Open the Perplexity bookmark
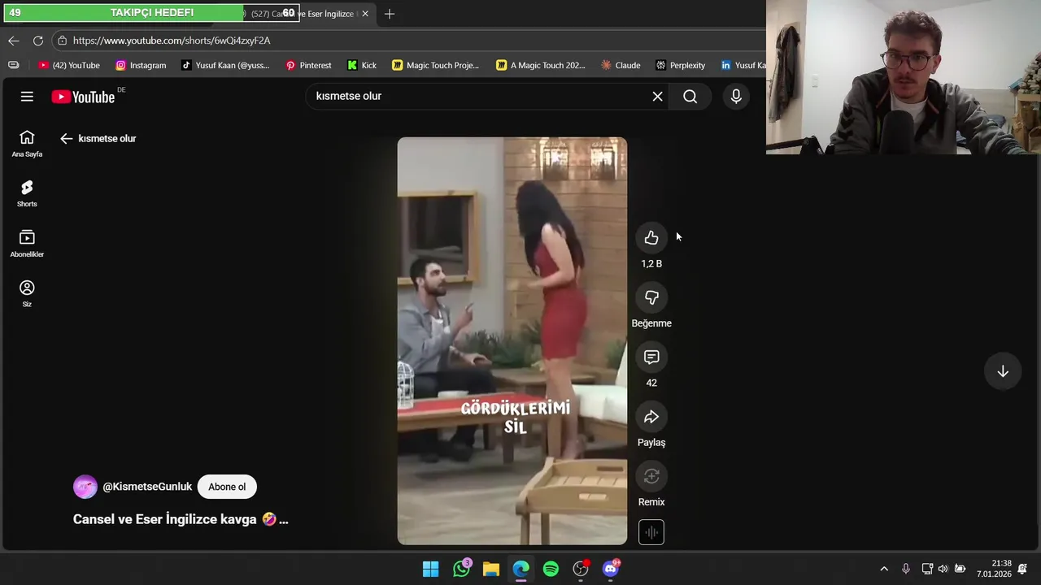The height and width of the screenshot is (585, 1041). pos(681,65)
